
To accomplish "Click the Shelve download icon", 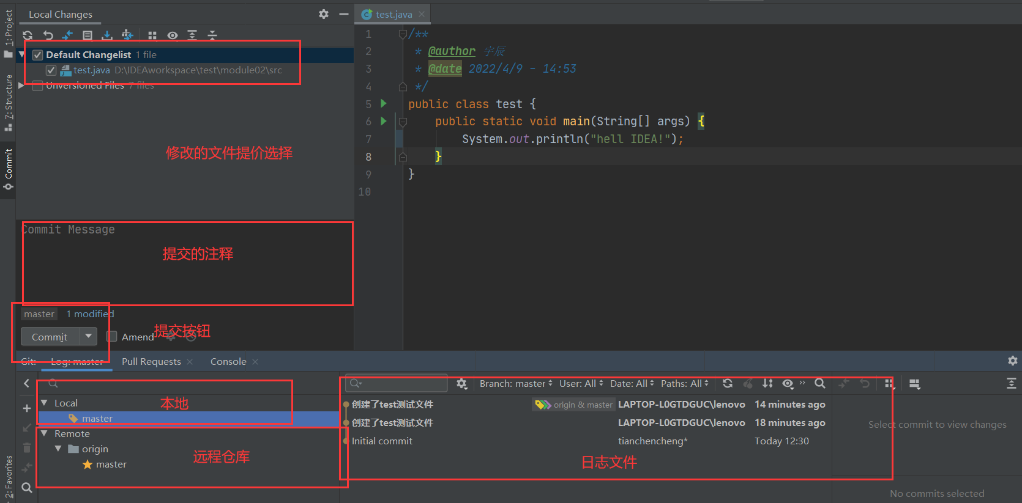I will pos(107,35).
